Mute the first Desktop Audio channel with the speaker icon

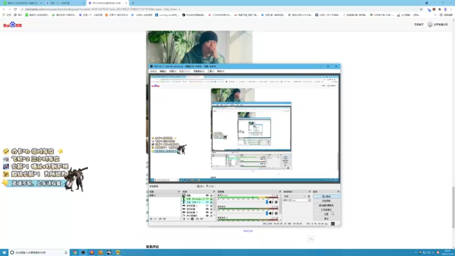(271, 213)
